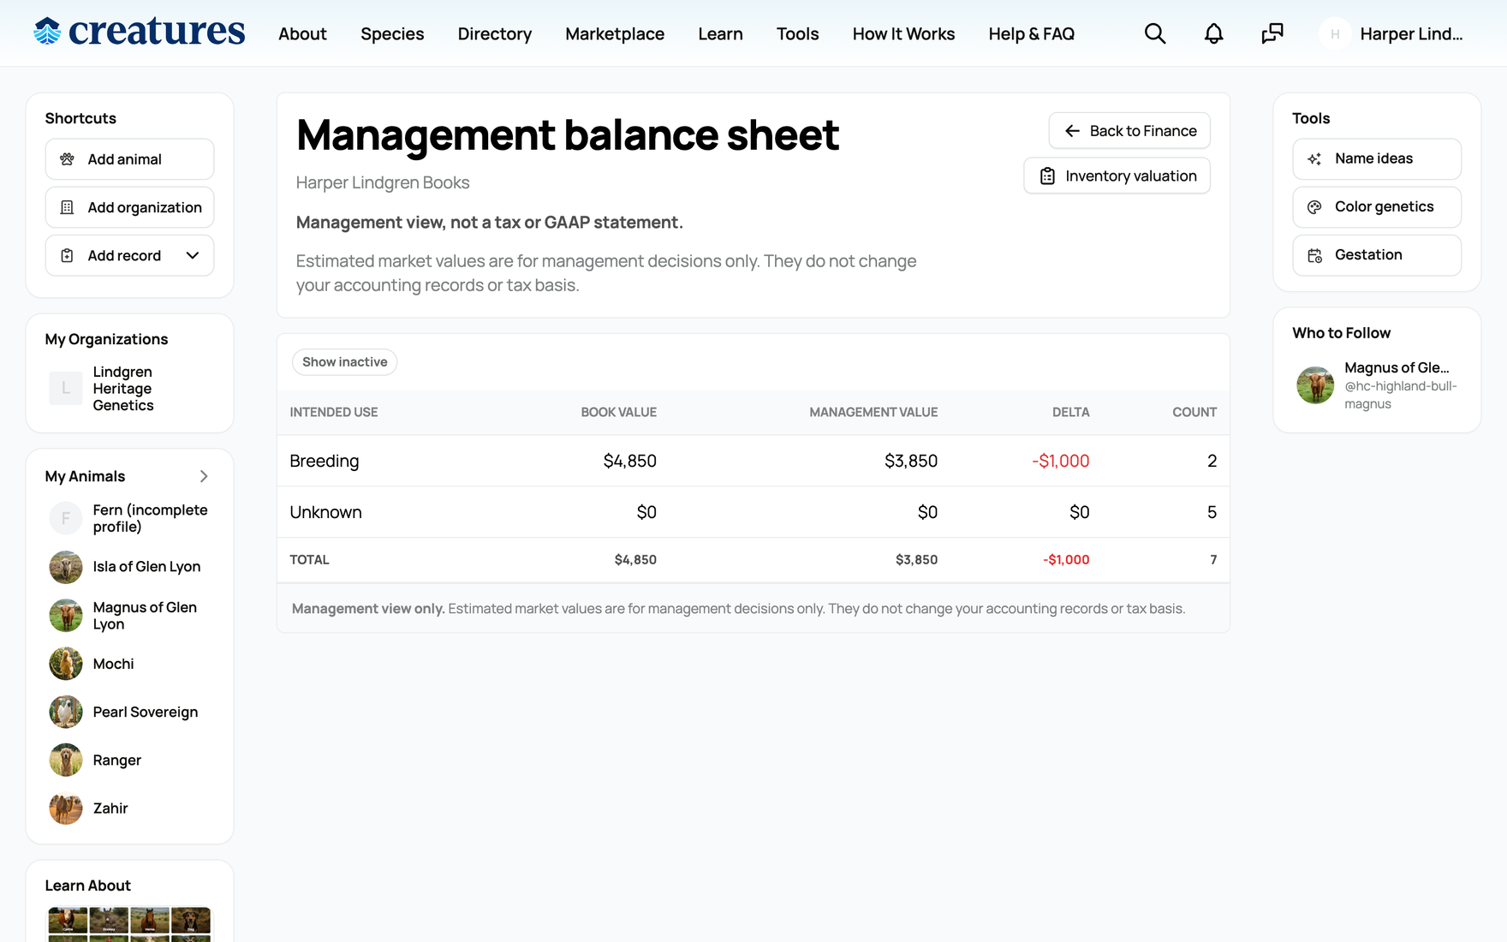Screen dimensions: 1507x942
Task: Open How It Works page
Action: point(903,33)
